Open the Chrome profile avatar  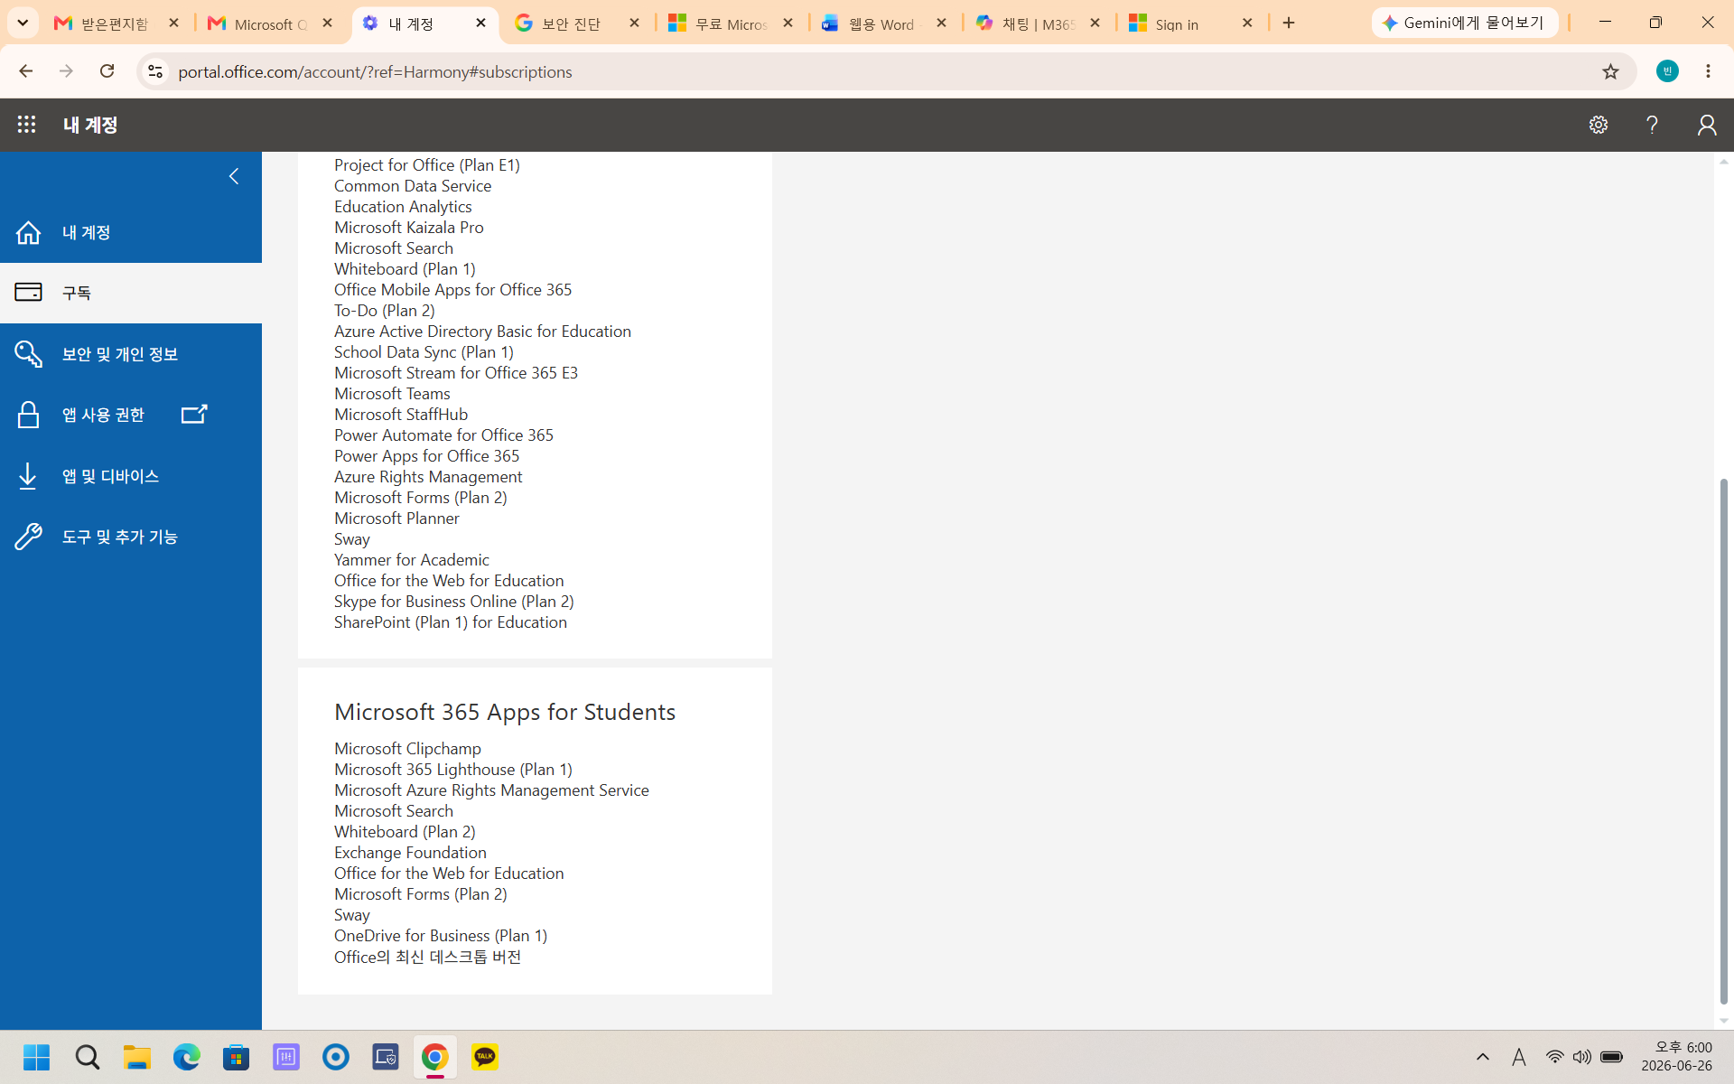(x=1667, y=71)
